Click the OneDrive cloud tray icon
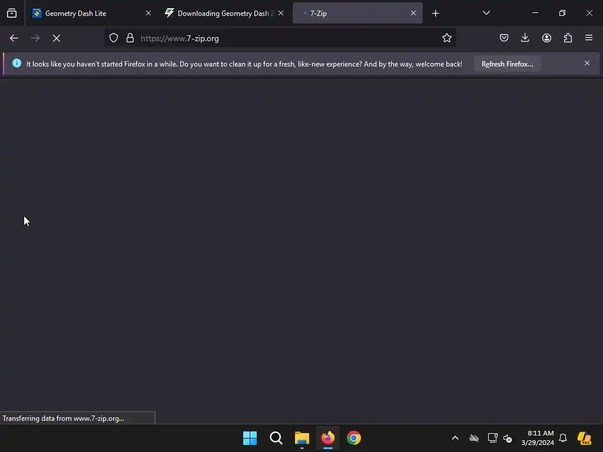The width and height of the screenshot is (603, 452). [x=474, y=438]
